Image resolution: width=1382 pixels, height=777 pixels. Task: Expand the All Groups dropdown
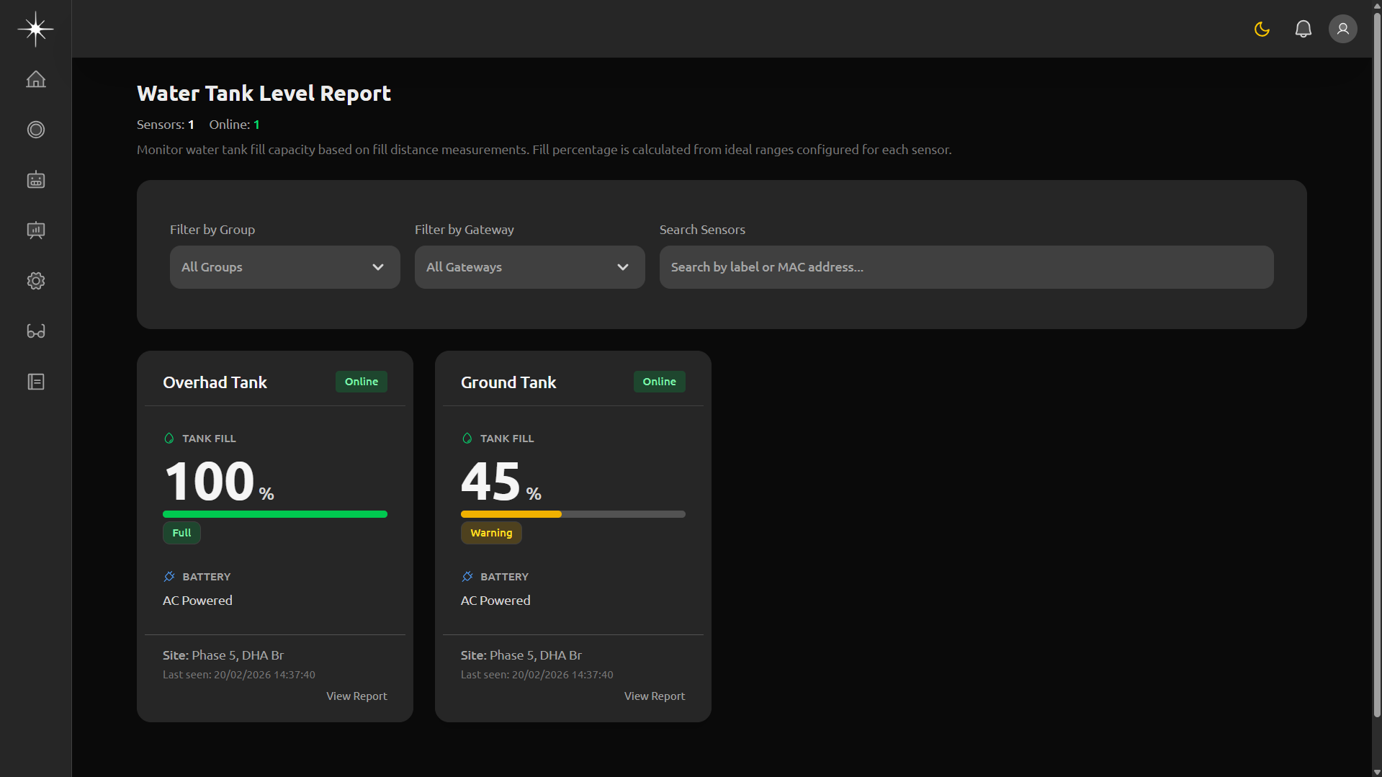pyautogui.click(x=284, y=267)
